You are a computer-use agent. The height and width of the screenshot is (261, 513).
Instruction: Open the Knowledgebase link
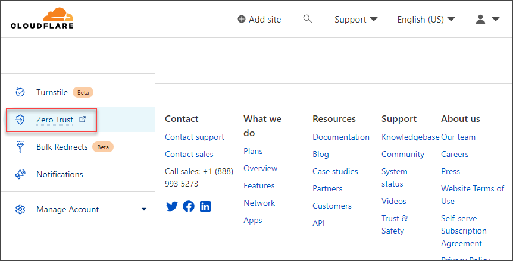pos(411,137)
